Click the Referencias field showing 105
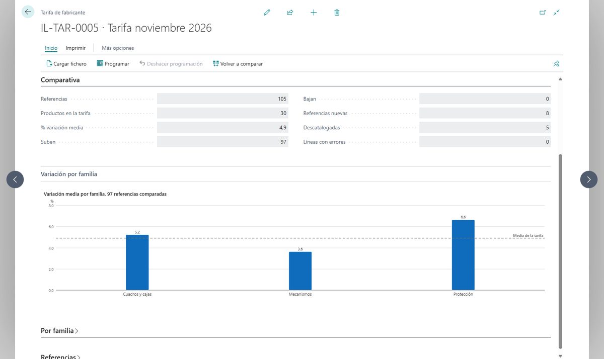604x359 pixels. tap(222, 99)
